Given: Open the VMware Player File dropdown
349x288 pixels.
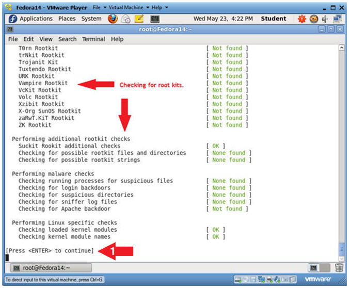Looking at the screenshot, I should coord(100,8).
